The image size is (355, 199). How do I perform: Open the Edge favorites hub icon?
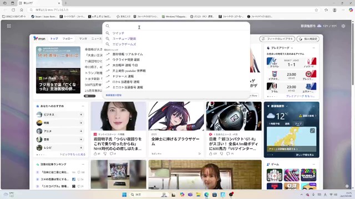(x=326, y=10)
